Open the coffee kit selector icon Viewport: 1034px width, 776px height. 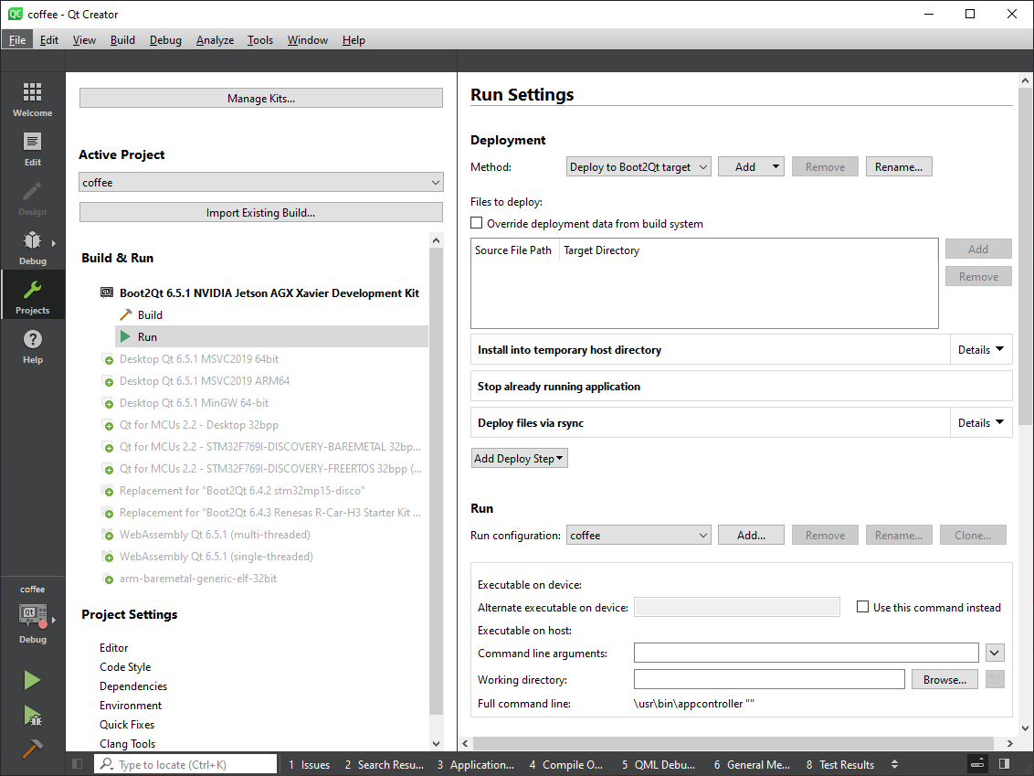32,616
